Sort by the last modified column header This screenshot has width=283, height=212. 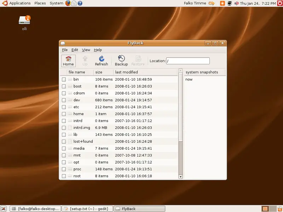pos(145,72)
